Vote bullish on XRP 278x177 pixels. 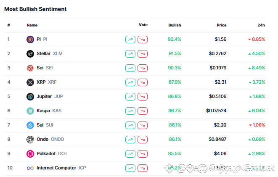pyautogui.click(x=130, y=82)
